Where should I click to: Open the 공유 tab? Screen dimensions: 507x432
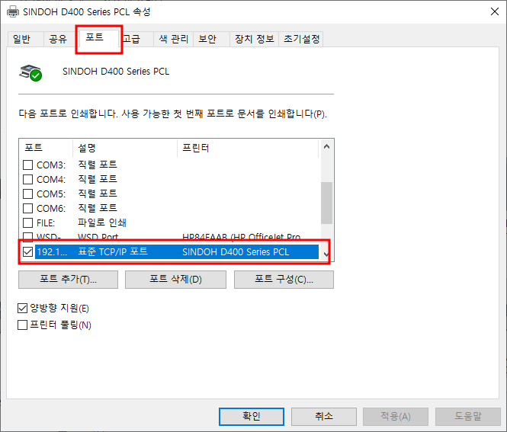(58, 39)
